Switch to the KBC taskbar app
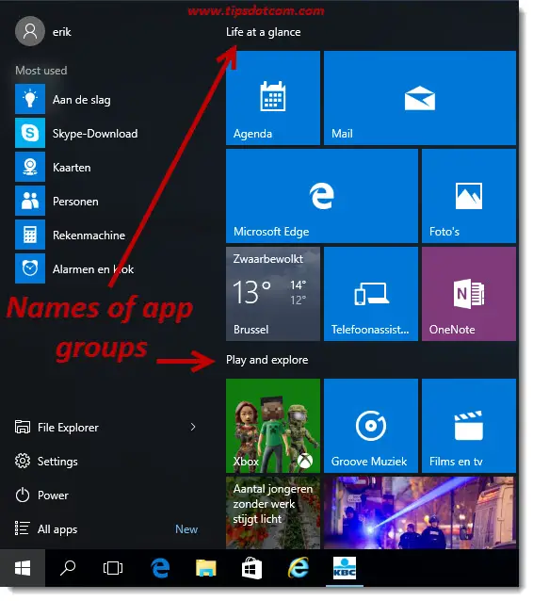This screenshot has height=601, width=533. point(345,568)
